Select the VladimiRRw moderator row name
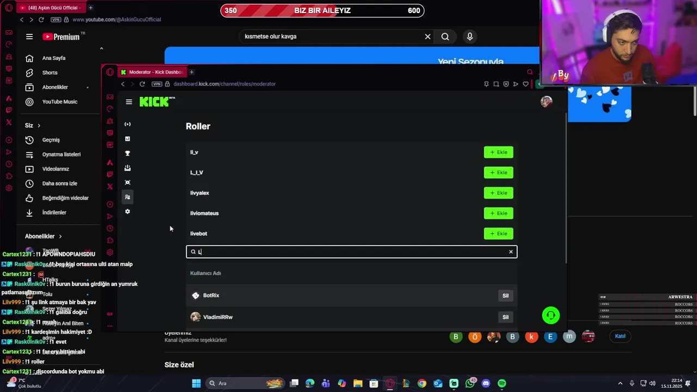697x392 pixels. click(218, 317)
